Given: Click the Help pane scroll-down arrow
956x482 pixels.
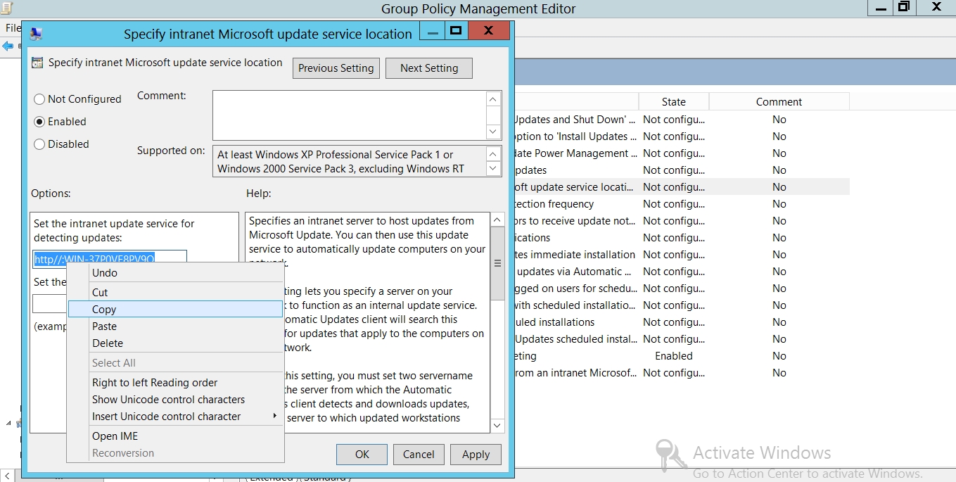Looking at the screenshot, I should [x=497, y=425].
